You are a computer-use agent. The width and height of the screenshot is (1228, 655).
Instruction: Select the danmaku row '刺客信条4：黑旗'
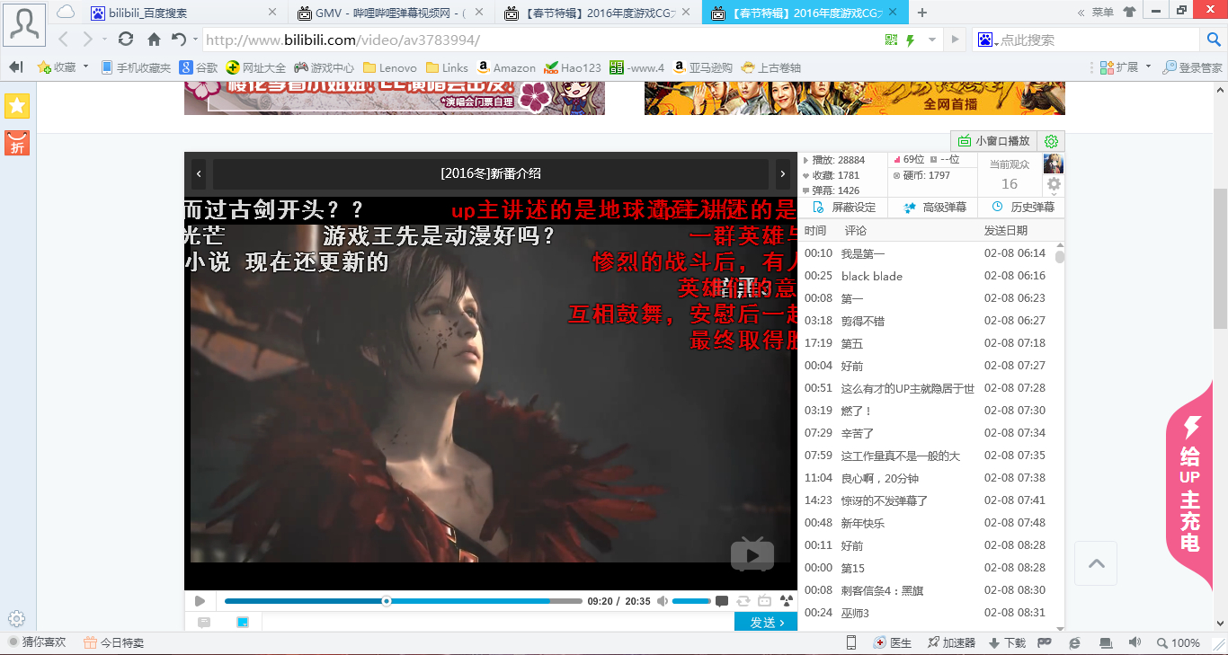(x=926, y=590)
